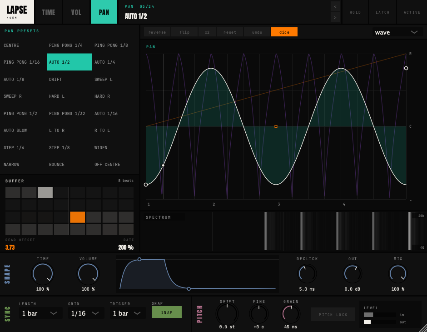Click the orange buffer cell
This screenshot has width=427, height=332.
pos(78,217)
